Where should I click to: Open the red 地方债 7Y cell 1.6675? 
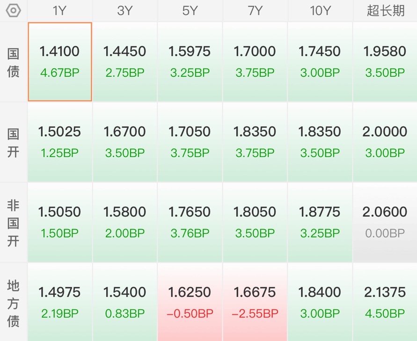[255, 303]
